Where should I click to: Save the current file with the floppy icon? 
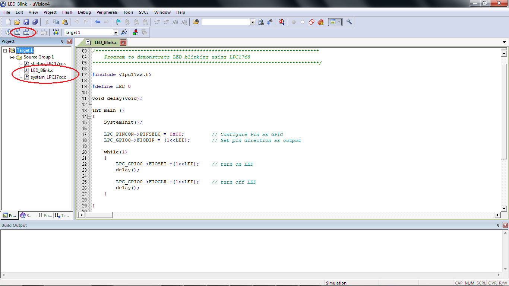[26, 22]
